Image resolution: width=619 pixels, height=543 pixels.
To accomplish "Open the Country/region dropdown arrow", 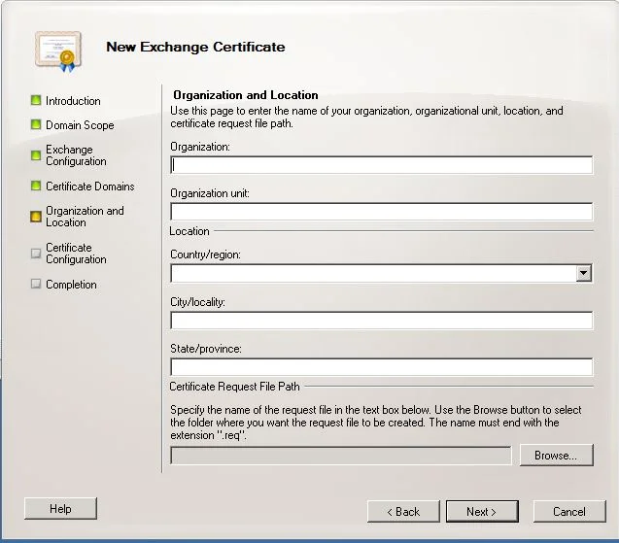I will [x=583, y=273].
